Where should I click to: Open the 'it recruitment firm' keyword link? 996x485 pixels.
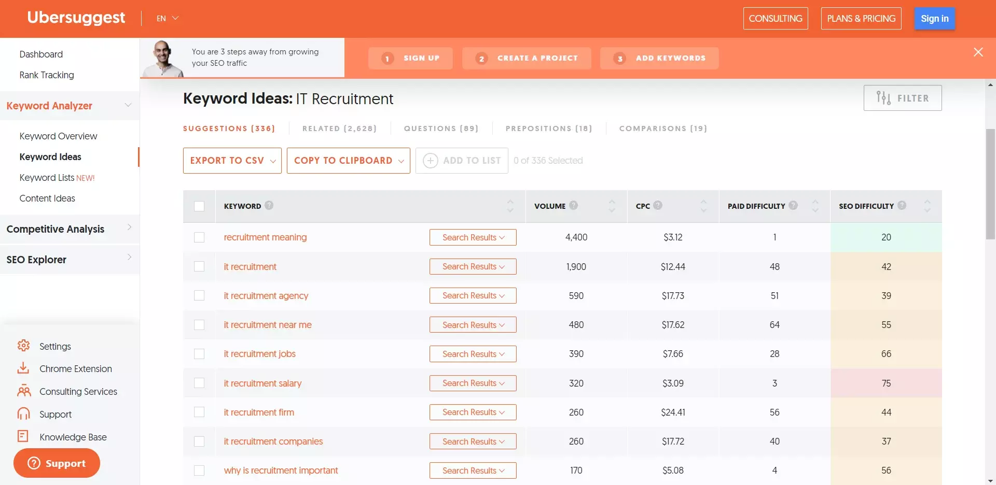tap(259, 412)
